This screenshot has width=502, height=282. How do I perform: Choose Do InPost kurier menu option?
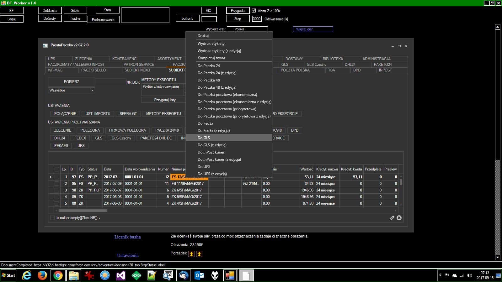click(x=229, y=152)
